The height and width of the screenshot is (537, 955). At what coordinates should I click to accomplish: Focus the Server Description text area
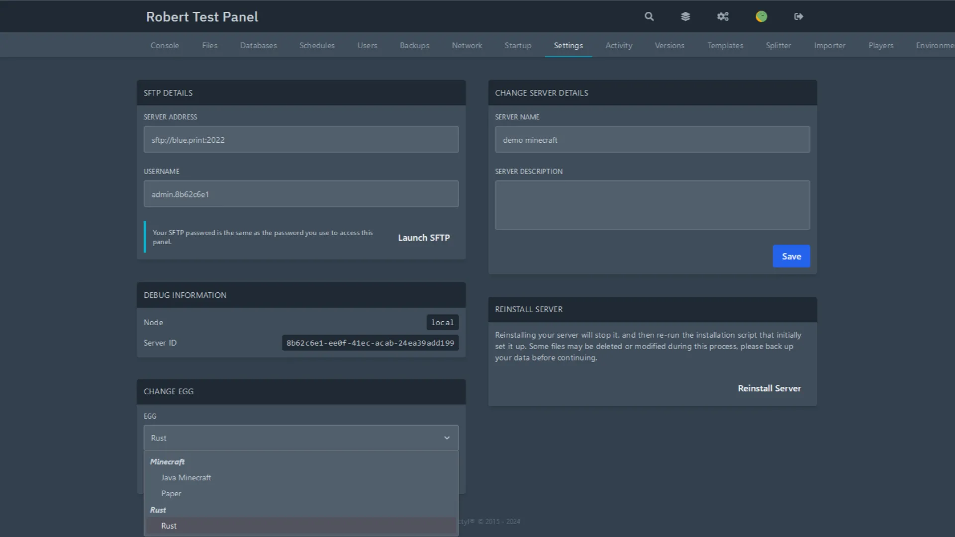pos(652,205)
